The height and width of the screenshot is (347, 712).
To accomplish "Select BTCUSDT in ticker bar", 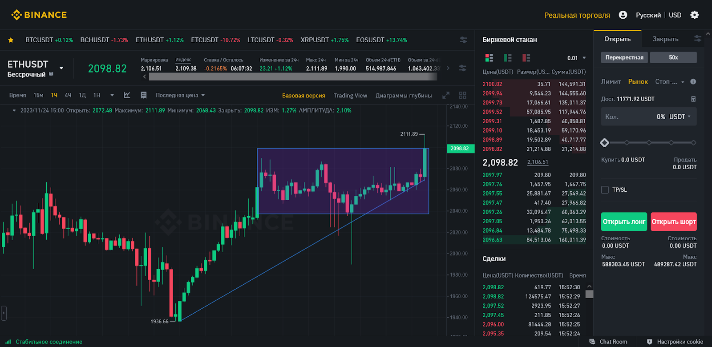I will coord(49,40).
